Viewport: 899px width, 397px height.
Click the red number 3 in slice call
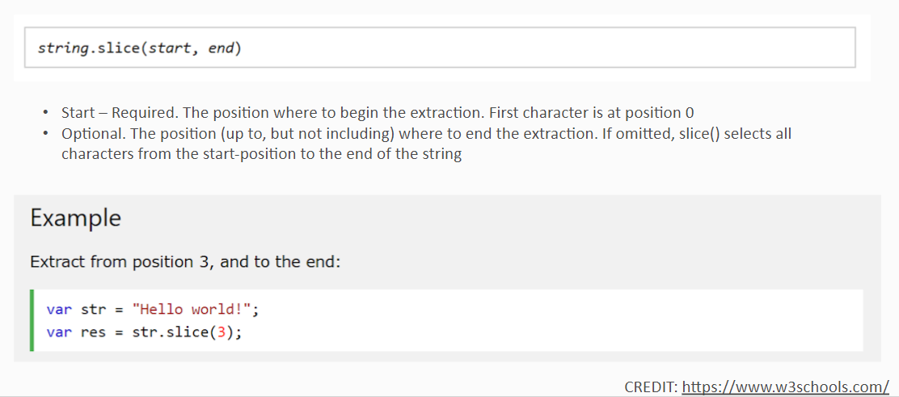[x=221, y=332]
